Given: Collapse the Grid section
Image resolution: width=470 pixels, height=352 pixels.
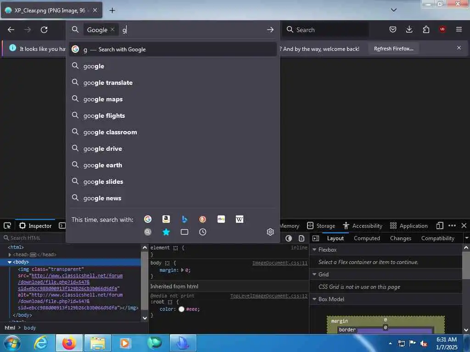Looking at the screenshot, I should [314, 275].
